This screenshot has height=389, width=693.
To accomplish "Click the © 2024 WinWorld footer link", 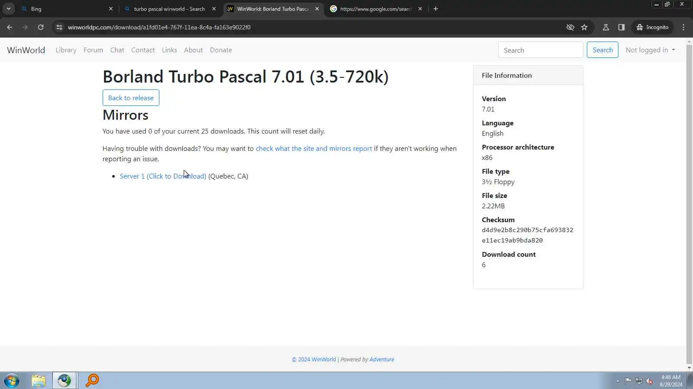I will [314, 360].
